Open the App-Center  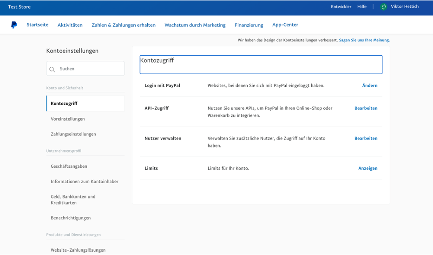(285, 25)
